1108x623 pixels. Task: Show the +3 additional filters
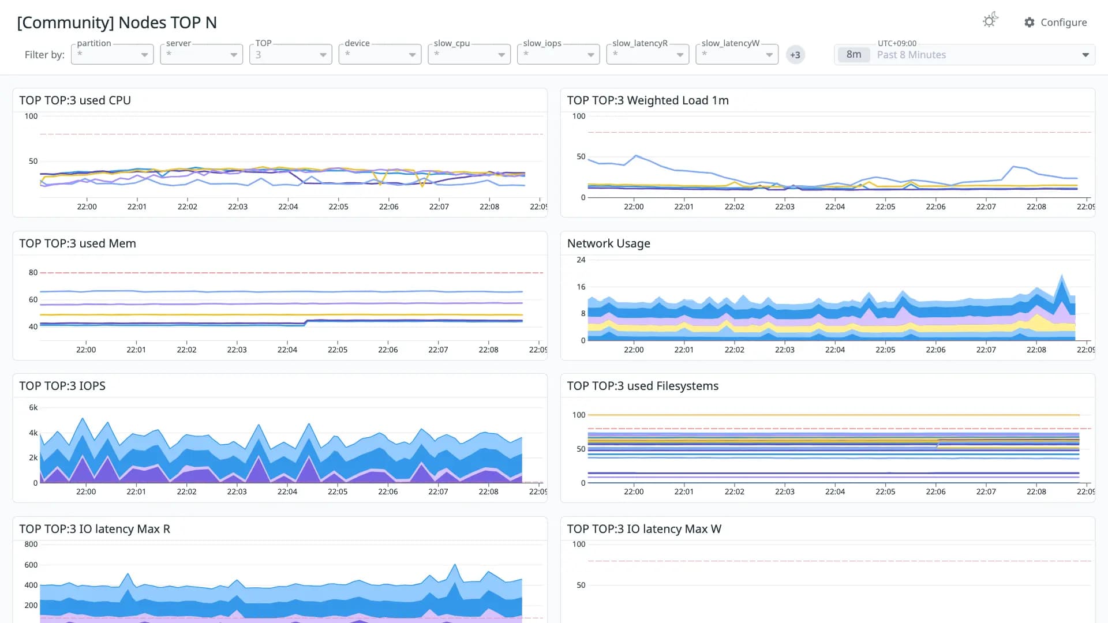click(x=795, y=55)
